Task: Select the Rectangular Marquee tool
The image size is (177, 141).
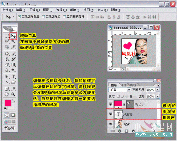Action: click(7, 36)
